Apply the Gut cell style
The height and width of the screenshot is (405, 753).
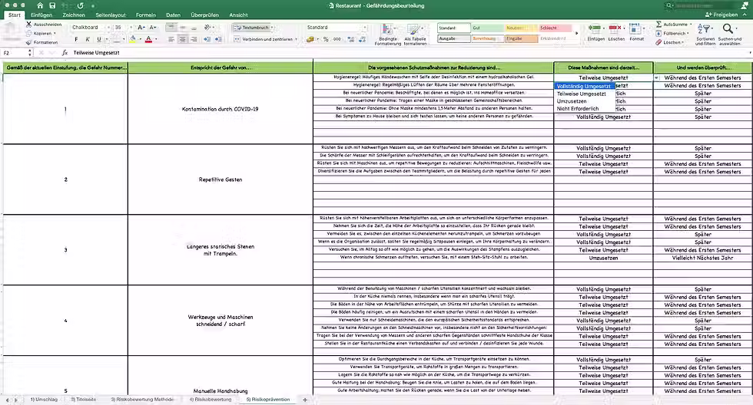[x=487, y=28]
